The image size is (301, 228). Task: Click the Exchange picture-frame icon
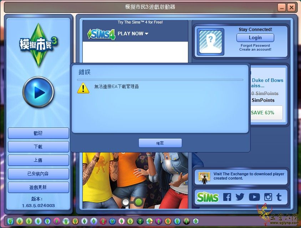tap(204, 177)
